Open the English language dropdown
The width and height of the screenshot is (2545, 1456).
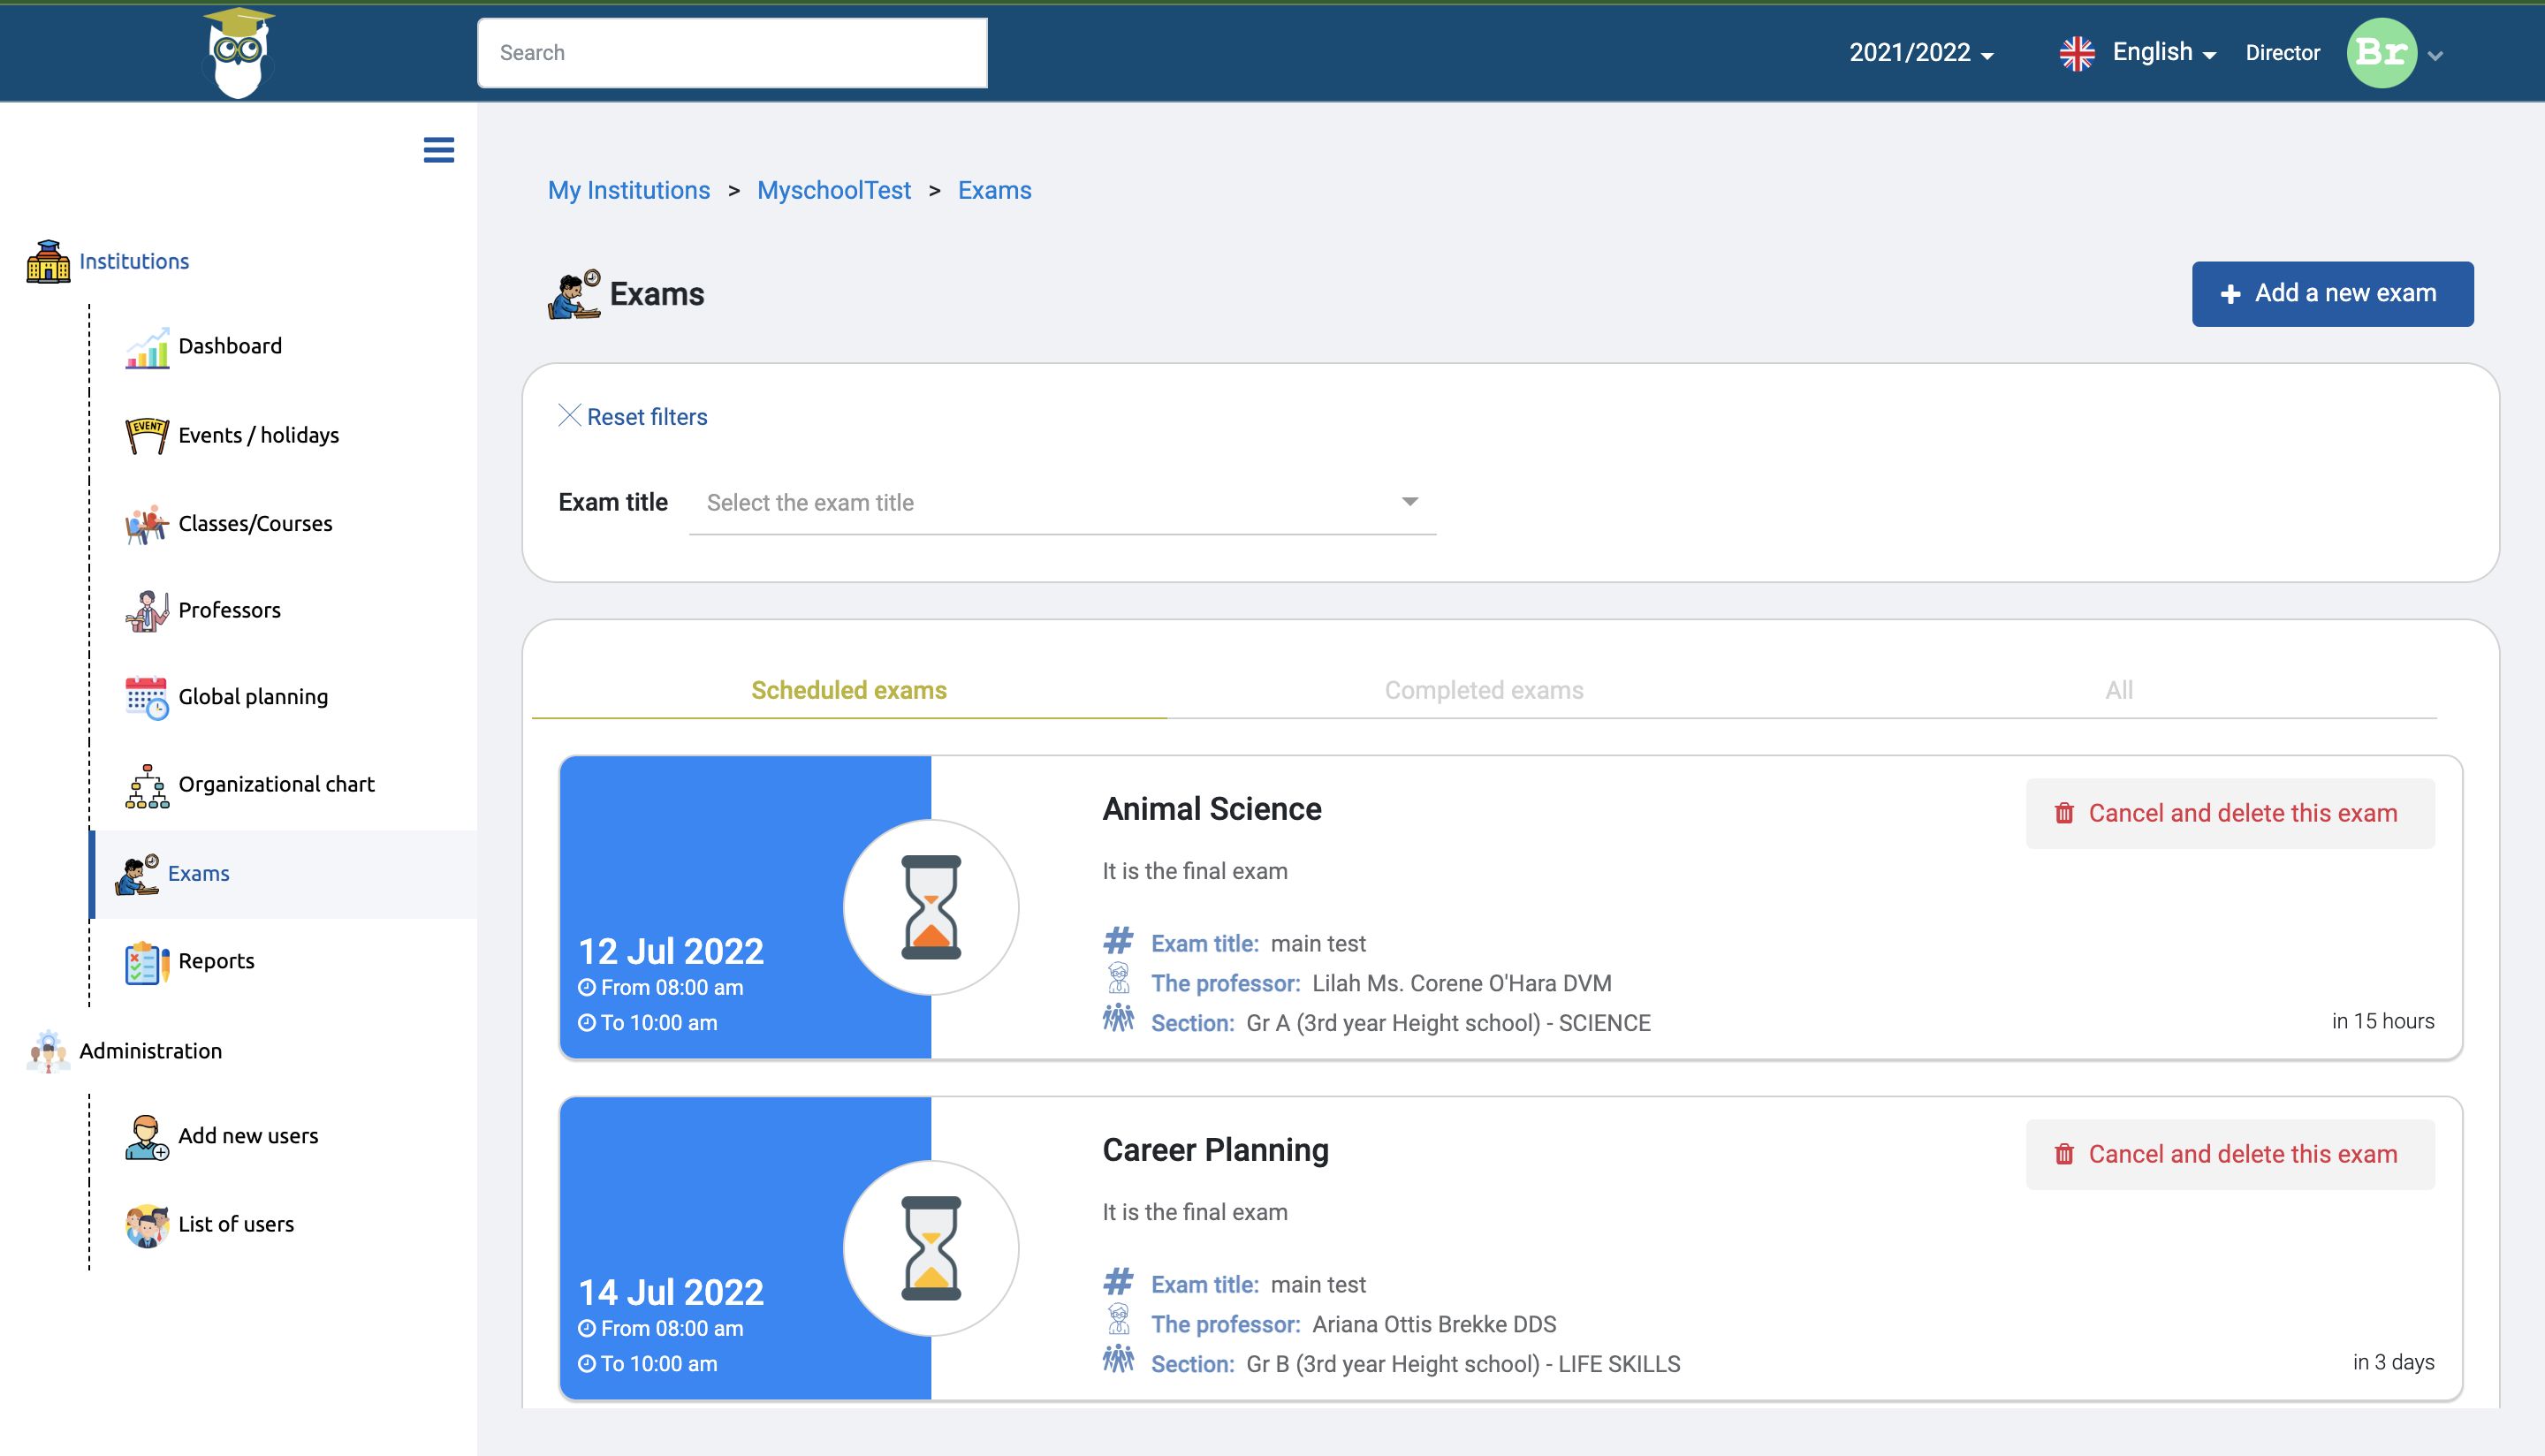(2150, 53)
